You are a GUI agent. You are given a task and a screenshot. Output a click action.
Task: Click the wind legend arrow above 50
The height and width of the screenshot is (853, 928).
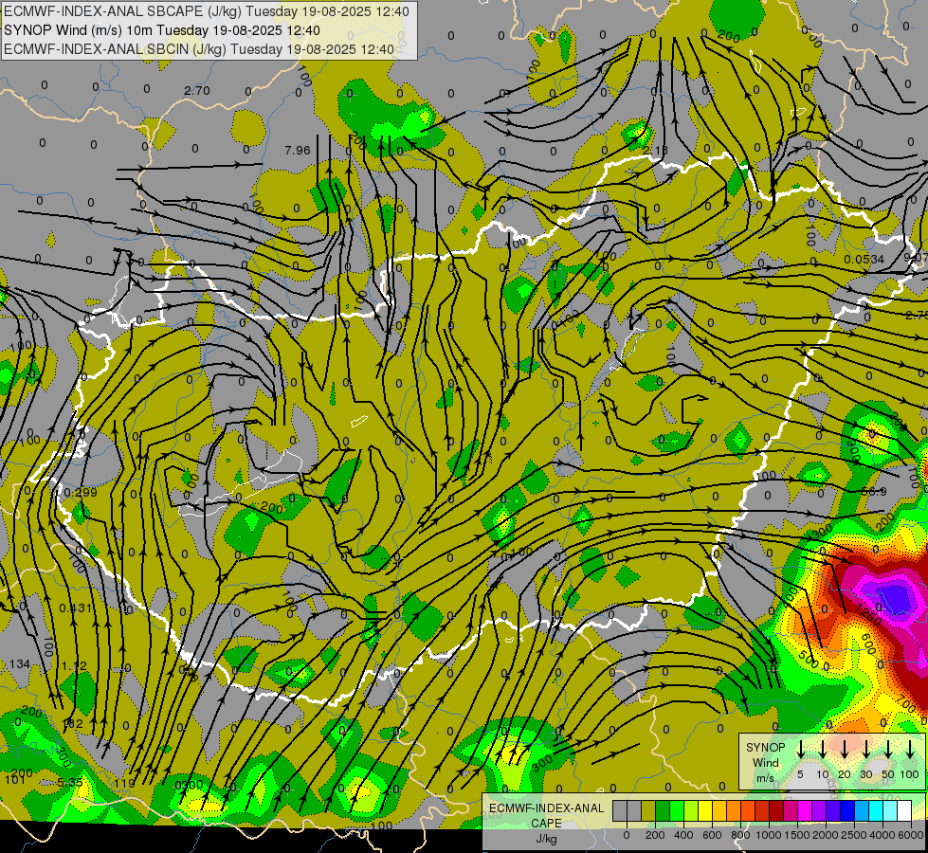888,750
